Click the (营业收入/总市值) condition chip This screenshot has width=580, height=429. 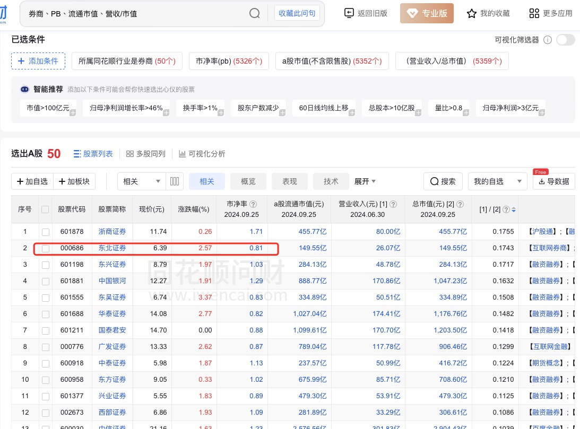click(x=452, y=61)
